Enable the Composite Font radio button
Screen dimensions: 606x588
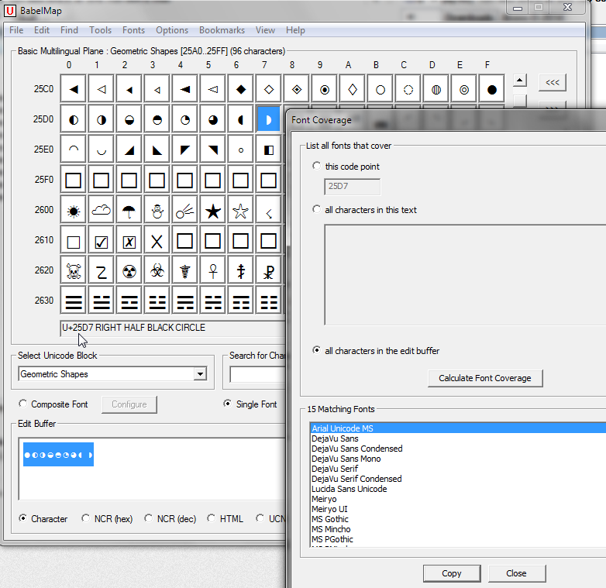click(22, 404)
